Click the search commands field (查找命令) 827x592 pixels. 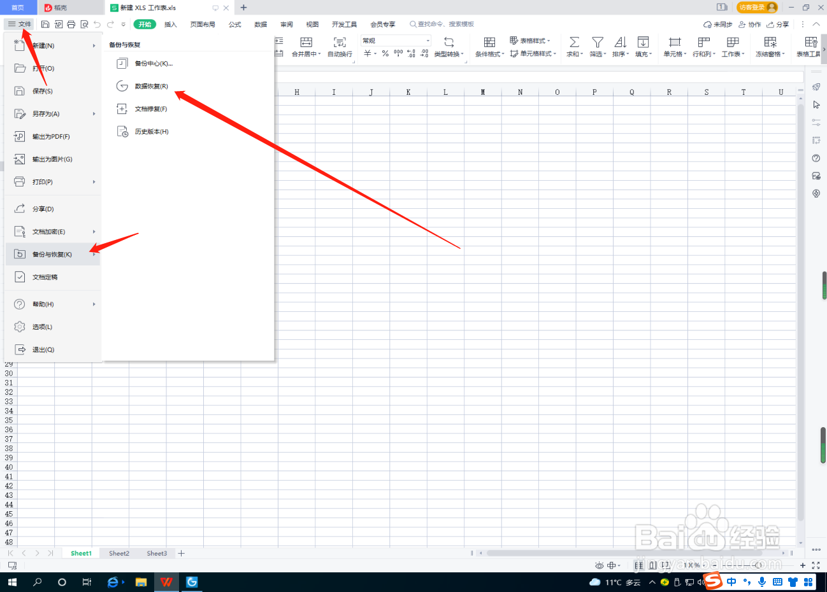tap(442, 24)
